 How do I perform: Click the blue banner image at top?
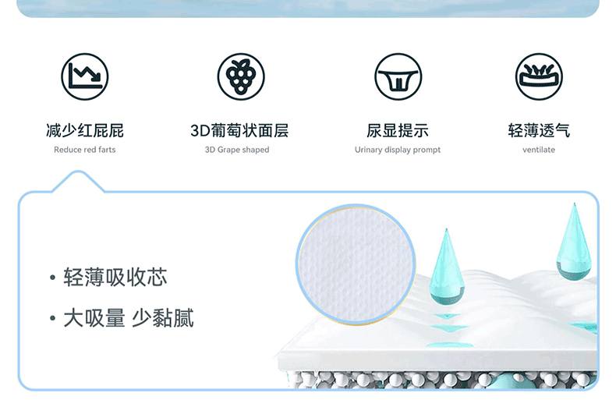(x=308, y=9)
